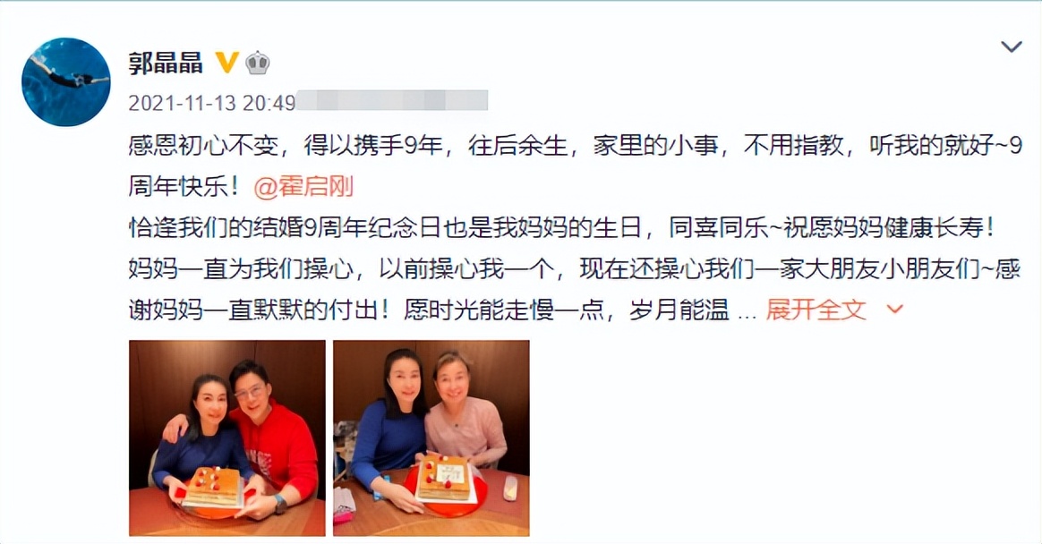
Task: Open the post options chevron menu
Action: 1012,47
